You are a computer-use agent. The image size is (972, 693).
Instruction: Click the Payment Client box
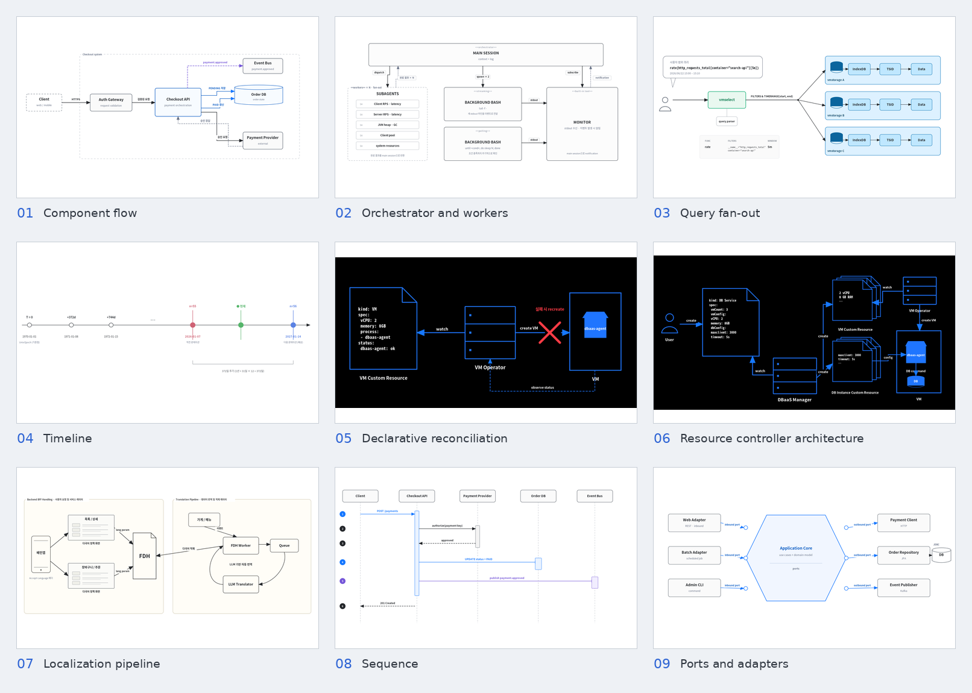(x=903, y=522)
